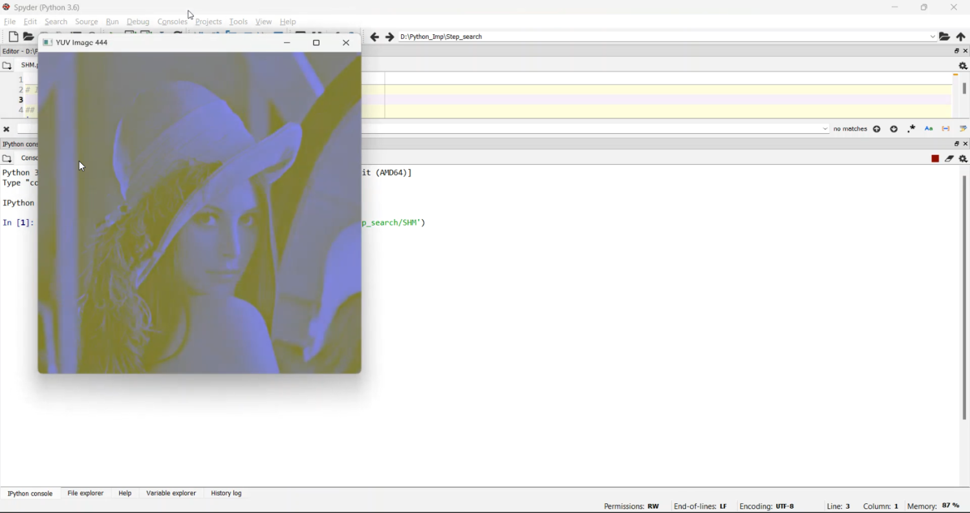This screenshot has width=970, height=513.
Task: Browse for a working directory folder
Action: (945, 37)
